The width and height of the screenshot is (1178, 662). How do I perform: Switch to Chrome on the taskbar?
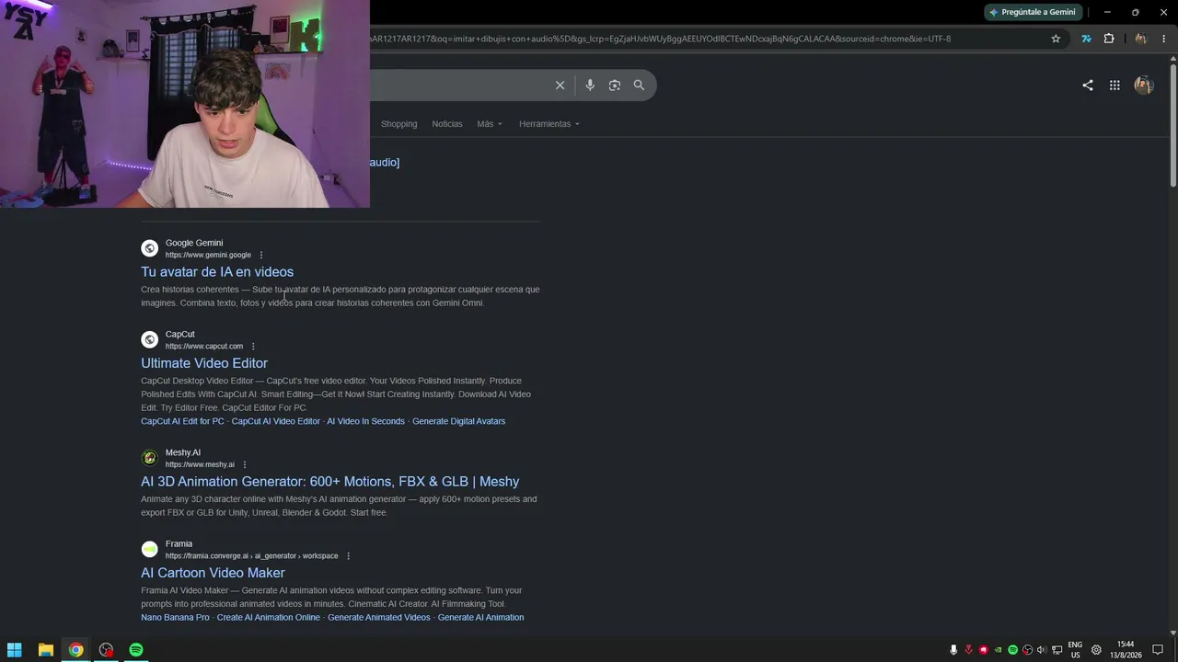[x=75, y=650]
